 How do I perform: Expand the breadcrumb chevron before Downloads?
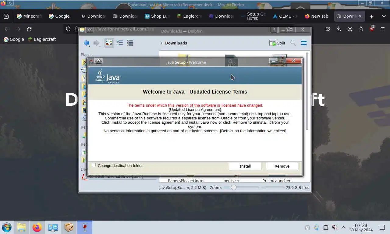[x=161, y=43]
